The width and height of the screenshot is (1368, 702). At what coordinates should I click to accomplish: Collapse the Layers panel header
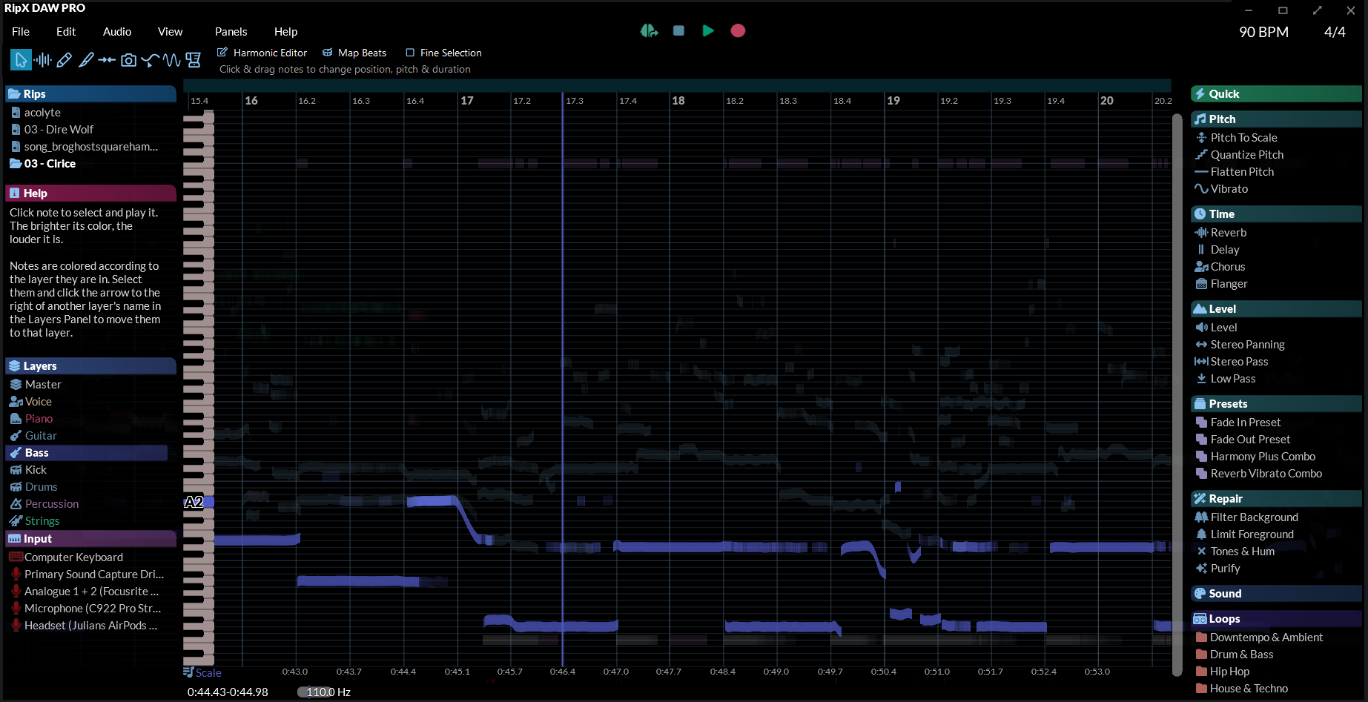pyautogui.click(x=90, y=366)
